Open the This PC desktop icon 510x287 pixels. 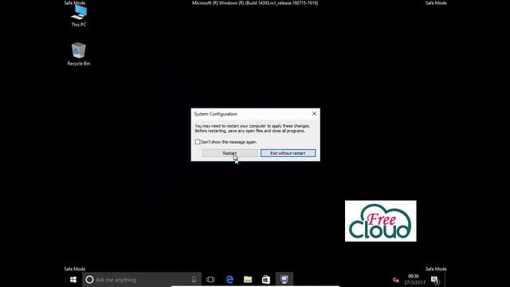pyautogui.click(x=79, y=15)
